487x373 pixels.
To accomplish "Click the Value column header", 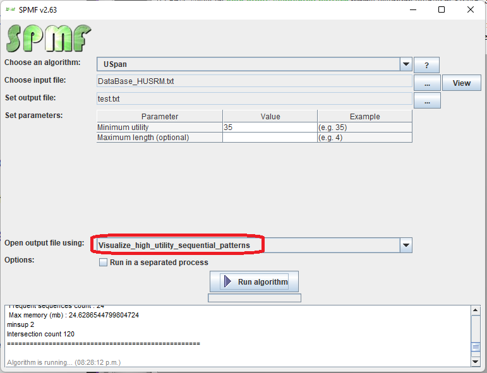I will [x=270, y=116].
